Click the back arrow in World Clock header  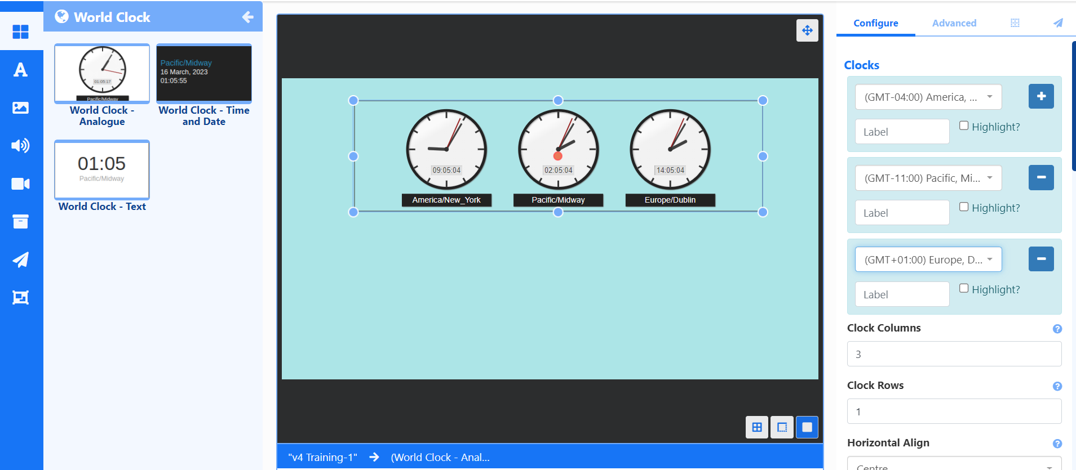click(x=247, y=17)
